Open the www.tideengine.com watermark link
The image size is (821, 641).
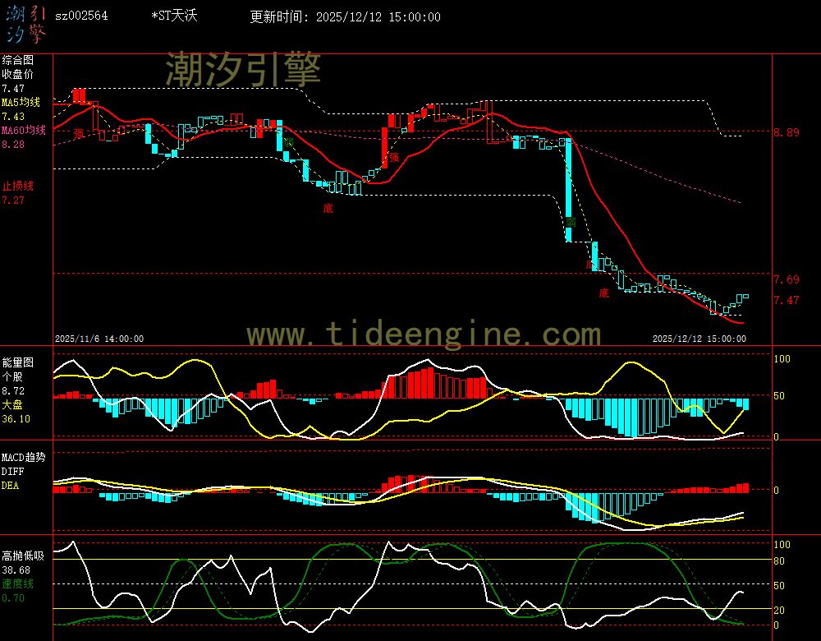tap(424, 334)
